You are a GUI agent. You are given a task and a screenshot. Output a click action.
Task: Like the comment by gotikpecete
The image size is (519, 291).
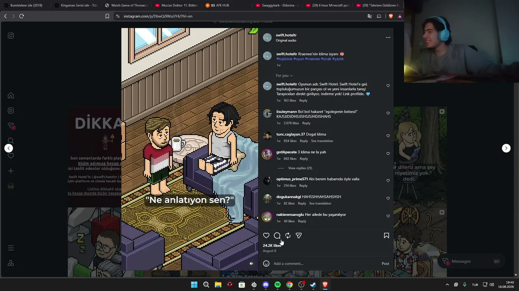pos(388,154)
